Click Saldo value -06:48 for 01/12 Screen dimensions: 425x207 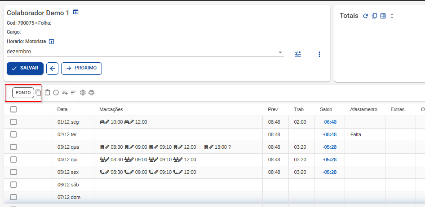point(329,122)
